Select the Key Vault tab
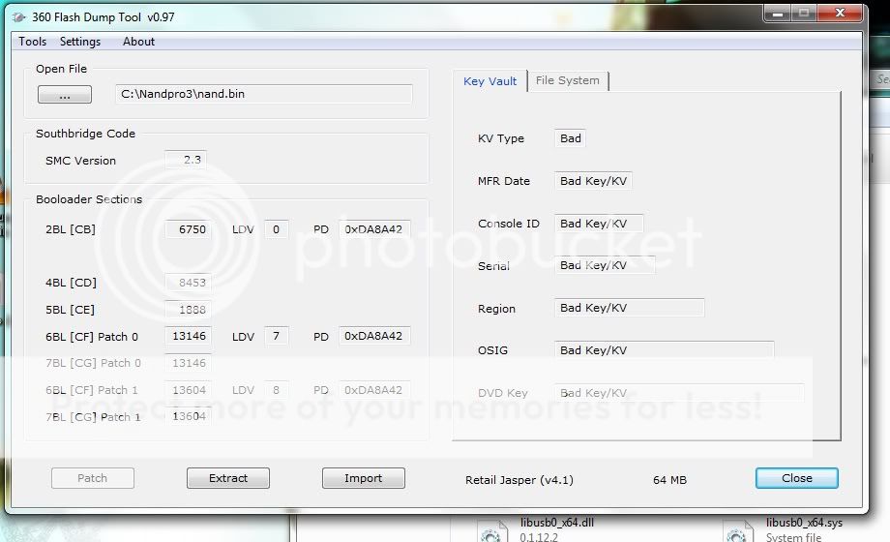Screen dimensions: 890x542 click(490, 81)
